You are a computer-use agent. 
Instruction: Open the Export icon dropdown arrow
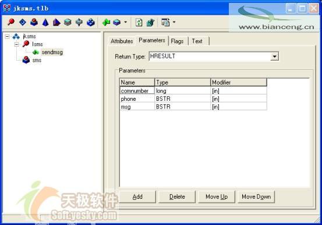point(174,22)
